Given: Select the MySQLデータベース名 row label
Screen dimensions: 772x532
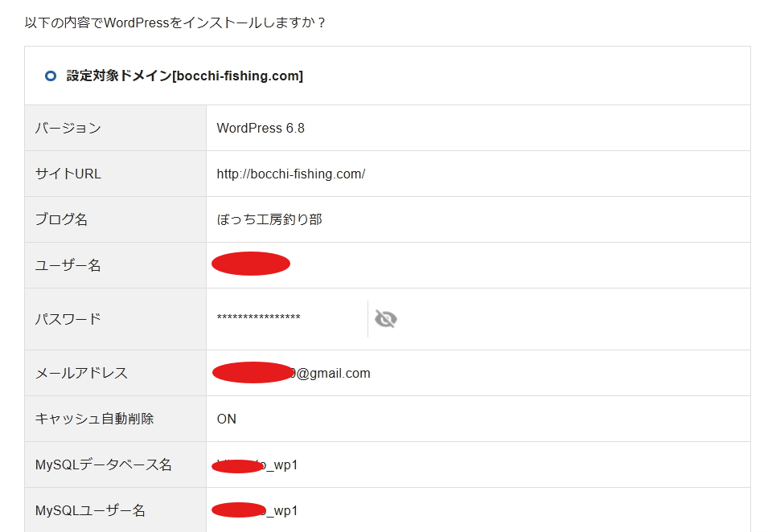Looking at the screenshot, I should (x=104, y=465).
